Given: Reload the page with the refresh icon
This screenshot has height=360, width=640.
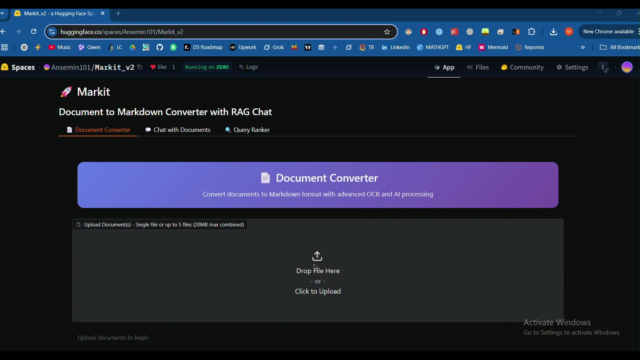Looking at the screenshot, I should click(34, 32).
